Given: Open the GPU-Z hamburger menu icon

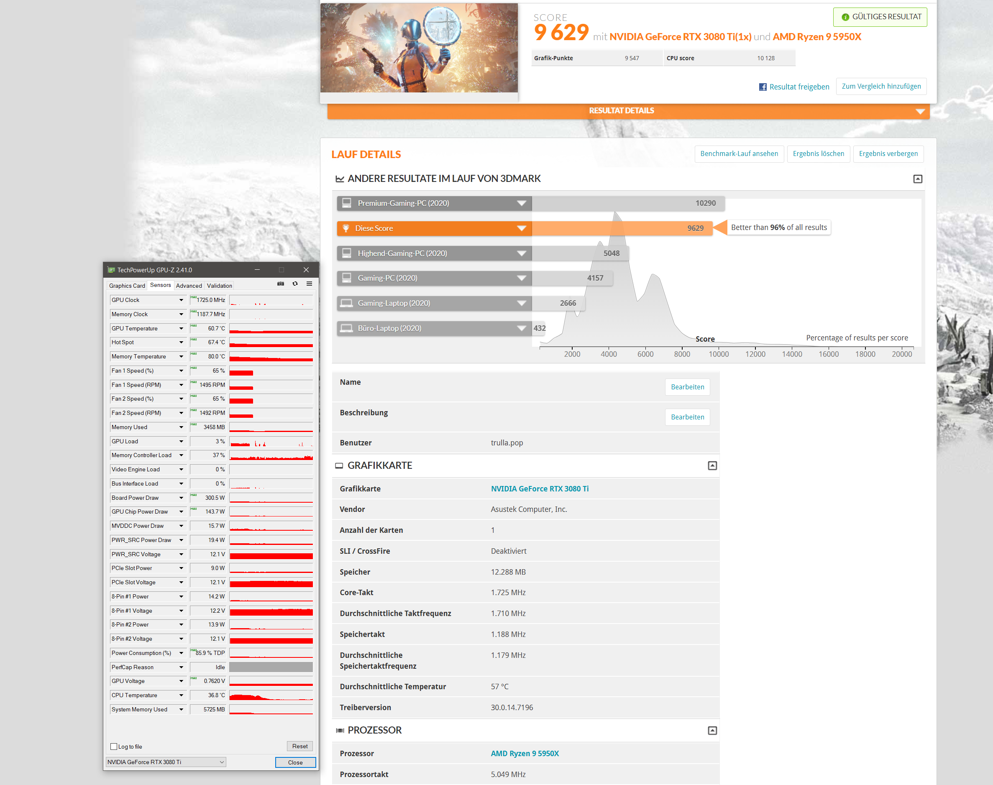Looking at the screenshot, I should [310, 284].
